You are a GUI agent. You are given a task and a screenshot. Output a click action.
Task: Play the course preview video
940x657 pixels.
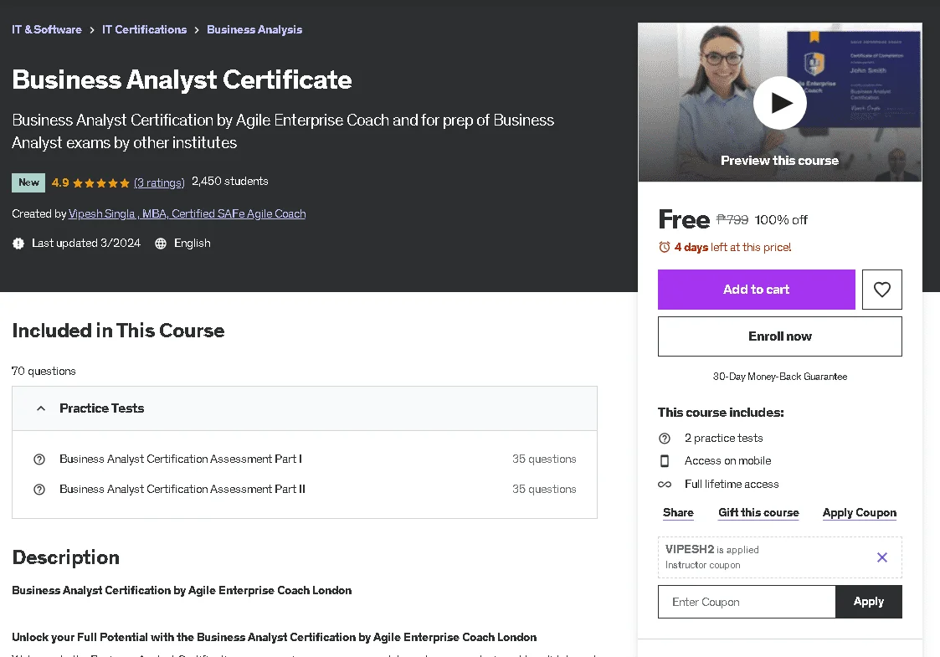[779, 103]
